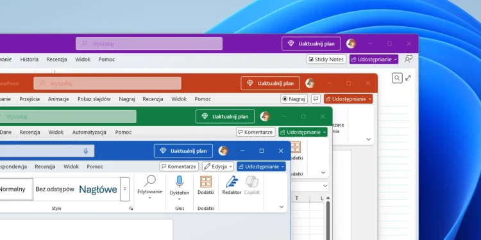Click Dyktafon microphone icon in Word

click(180, 182)
